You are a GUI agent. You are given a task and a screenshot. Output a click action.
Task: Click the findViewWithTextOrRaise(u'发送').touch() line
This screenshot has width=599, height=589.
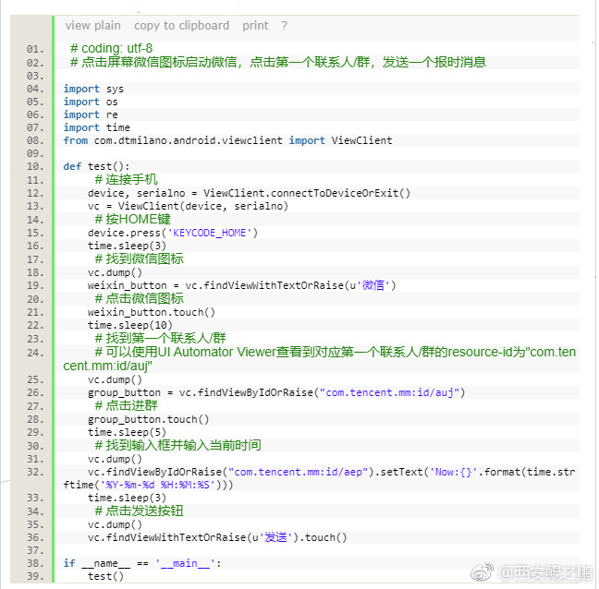217,537
